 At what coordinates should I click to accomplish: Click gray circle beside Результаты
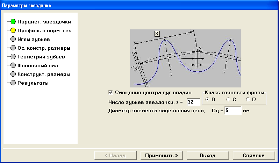(x=13, y=83)
